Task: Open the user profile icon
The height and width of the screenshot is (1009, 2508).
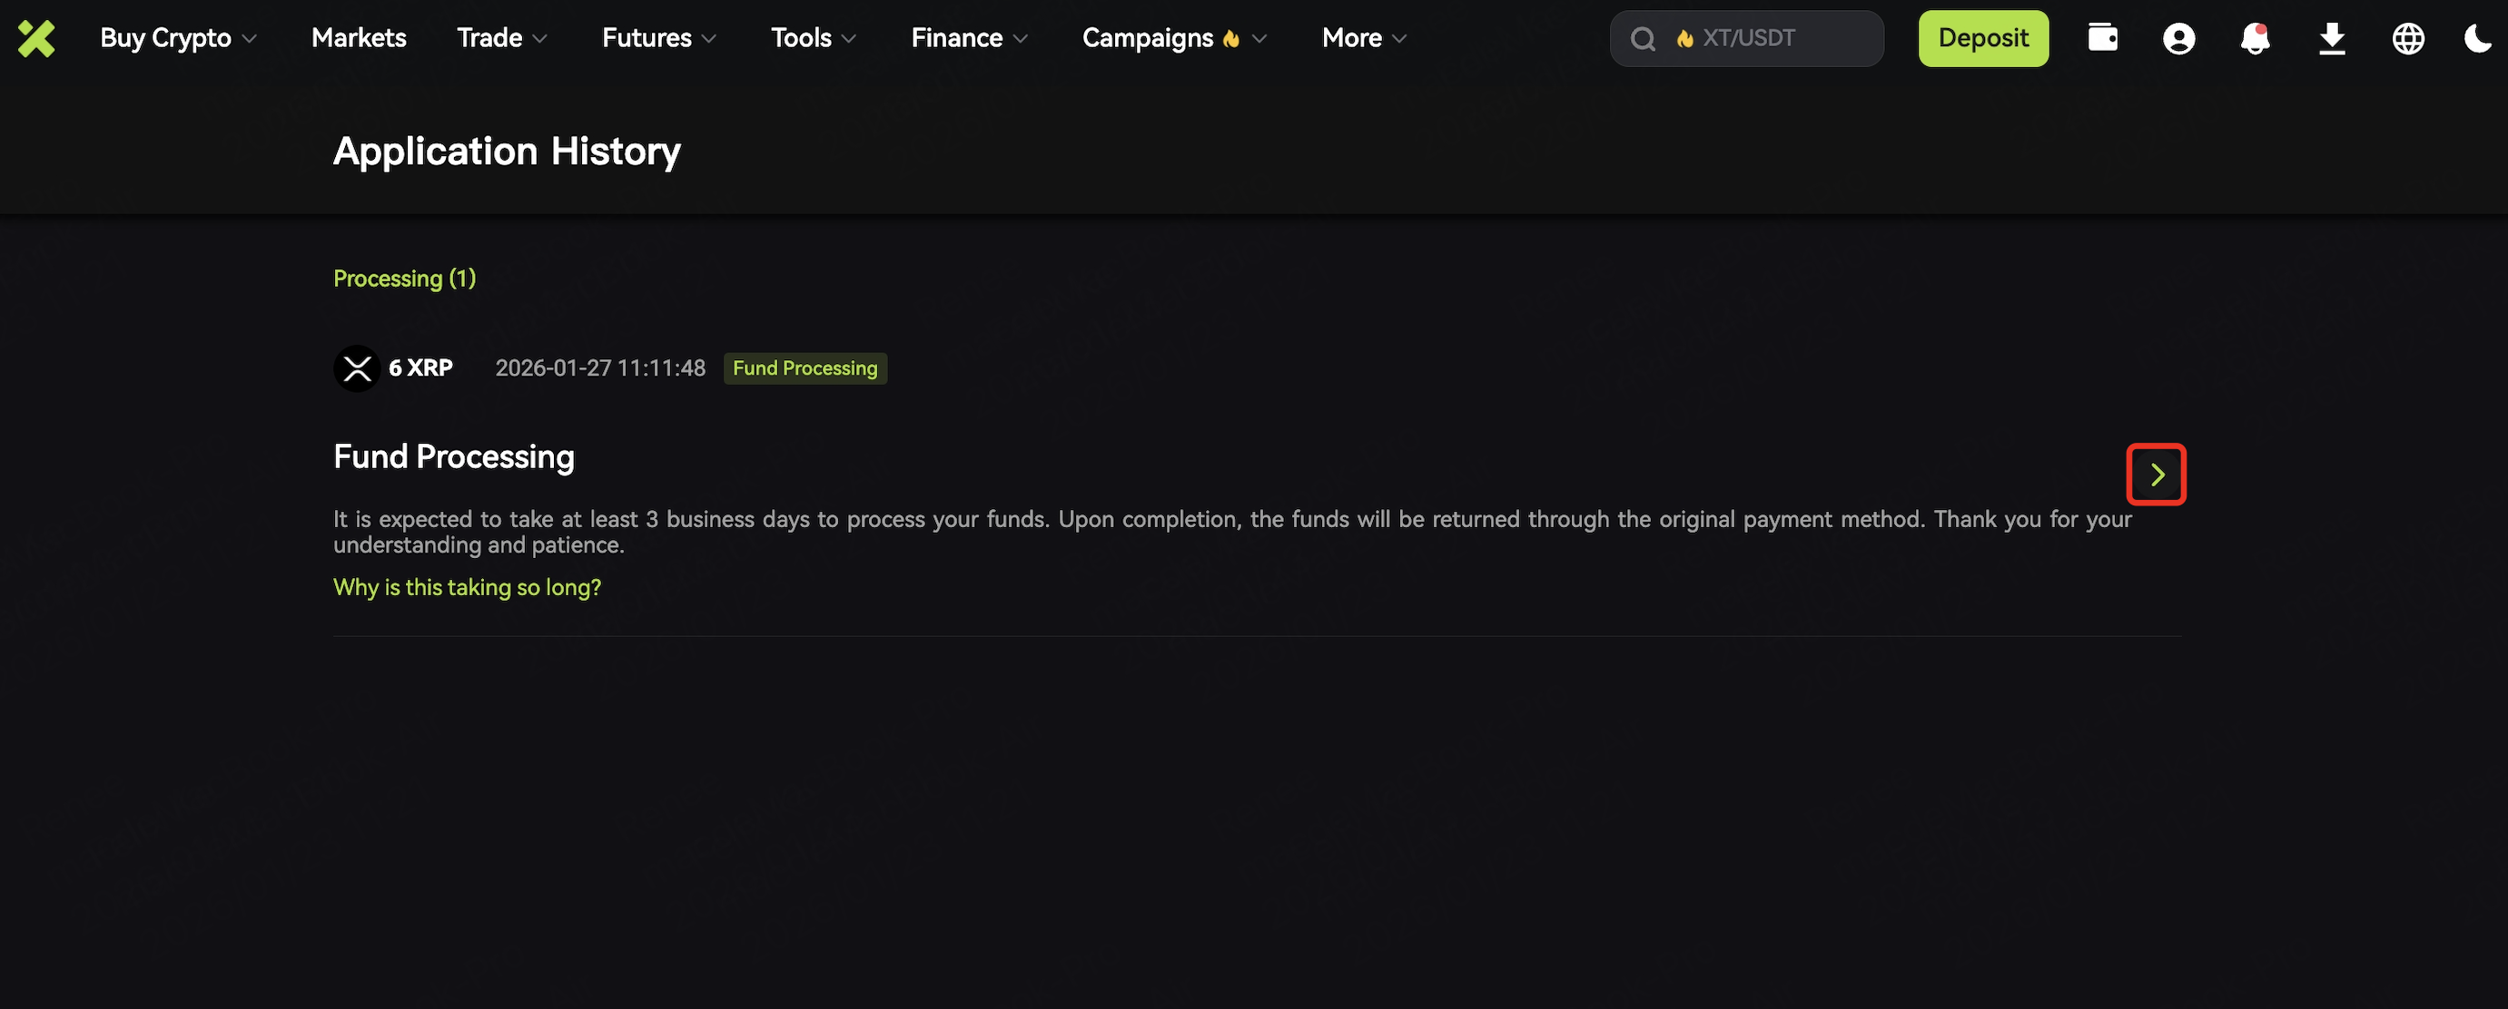Action: coord(2178,39)
